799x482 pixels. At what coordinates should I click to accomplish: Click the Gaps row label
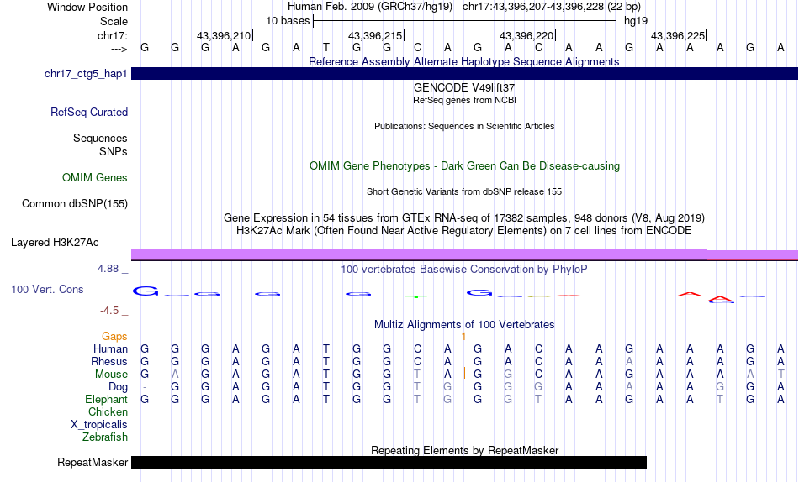(114, 337)
